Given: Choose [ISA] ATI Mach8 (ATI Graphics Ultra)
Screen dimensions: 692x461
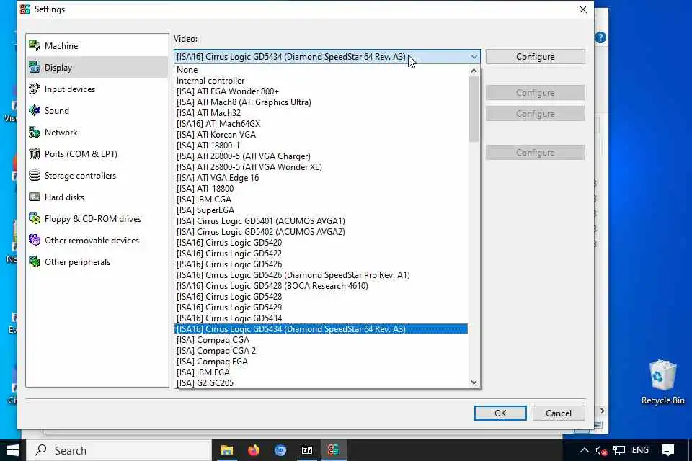Looking at the screenshot, I should click(321, 102).
